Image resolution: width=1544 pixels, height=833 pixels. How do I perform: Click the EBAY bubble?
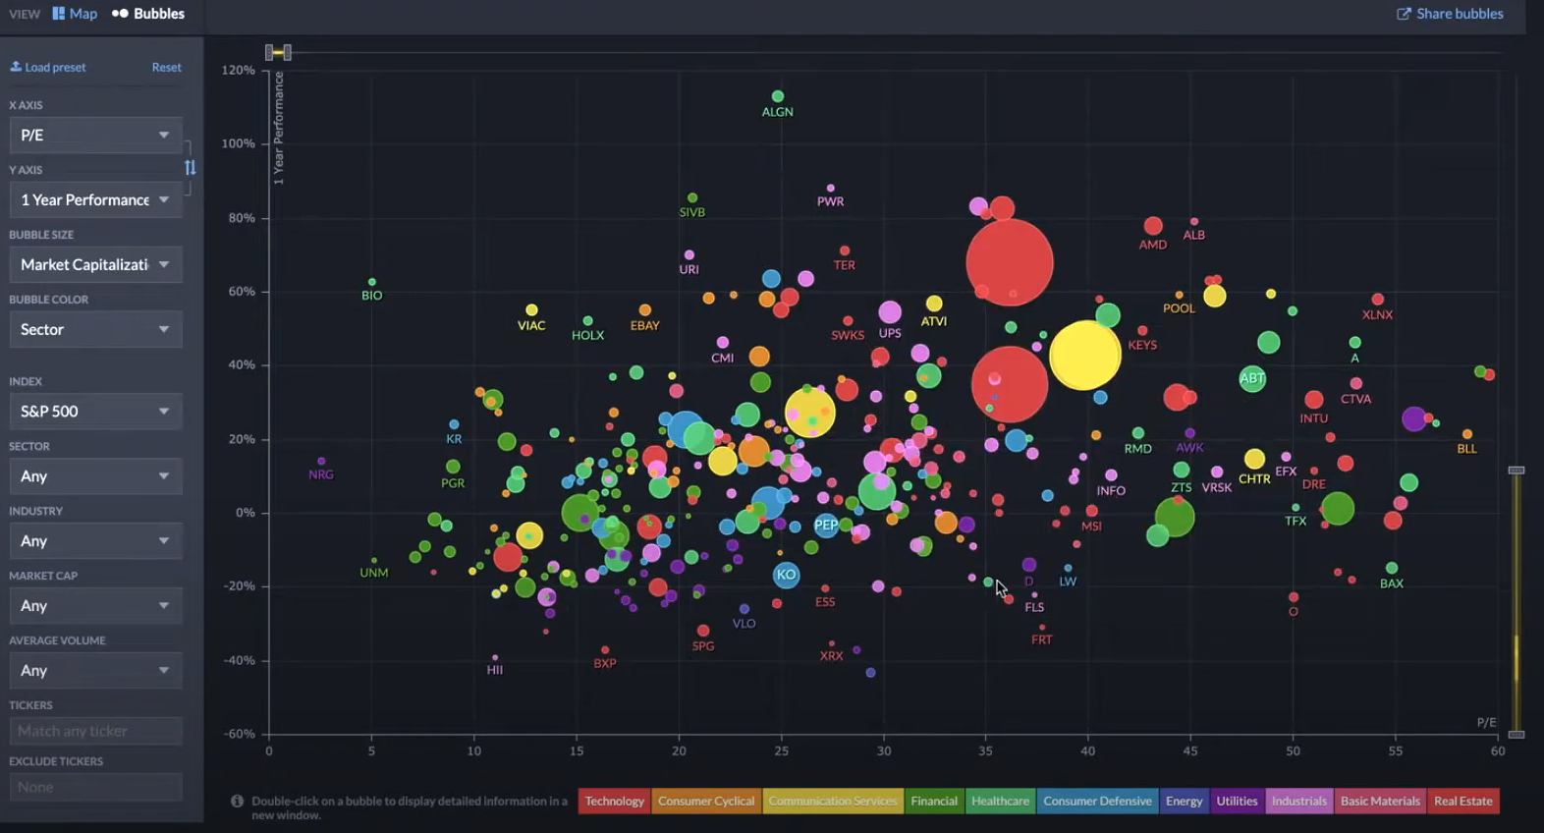click(645, 310)
